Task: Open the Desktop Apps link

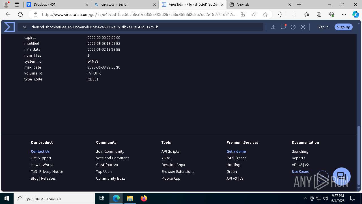Action: 173,165
